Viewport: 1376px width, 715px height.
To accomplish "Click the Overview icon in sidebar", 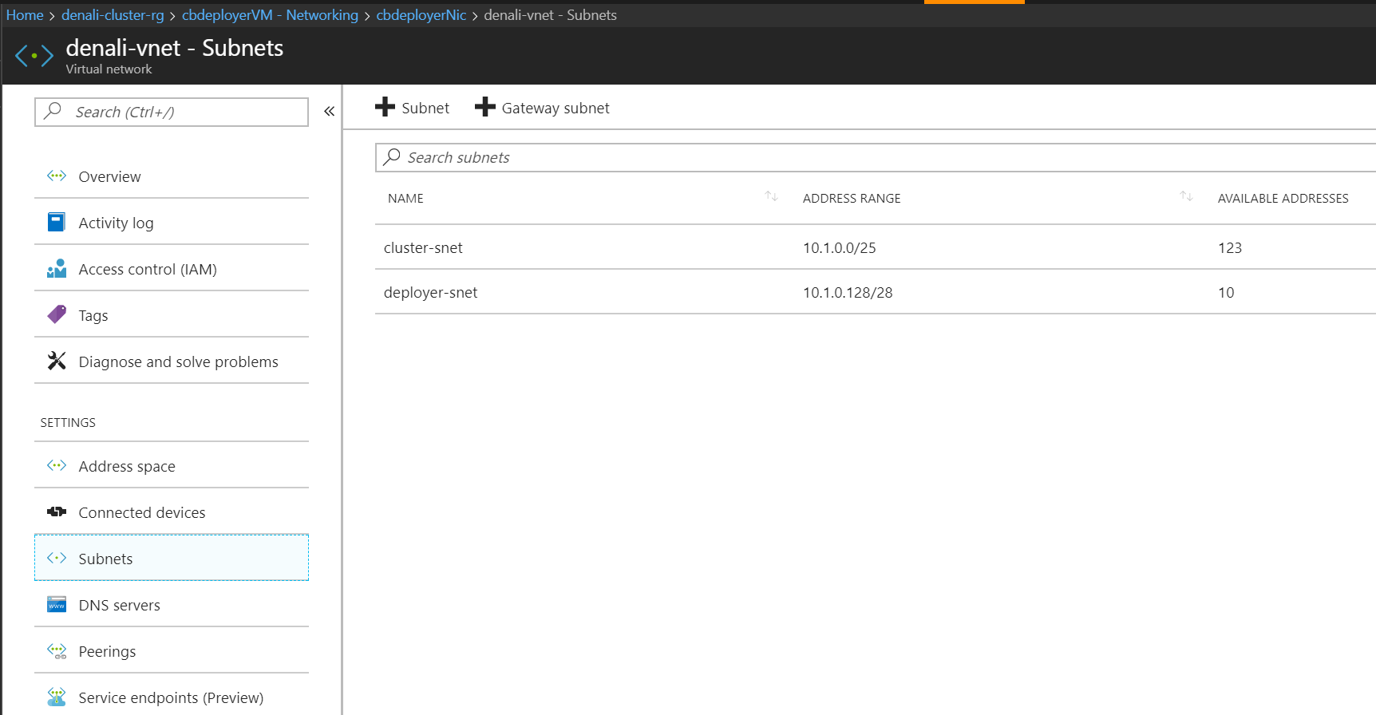I will (x=57, y=176).
